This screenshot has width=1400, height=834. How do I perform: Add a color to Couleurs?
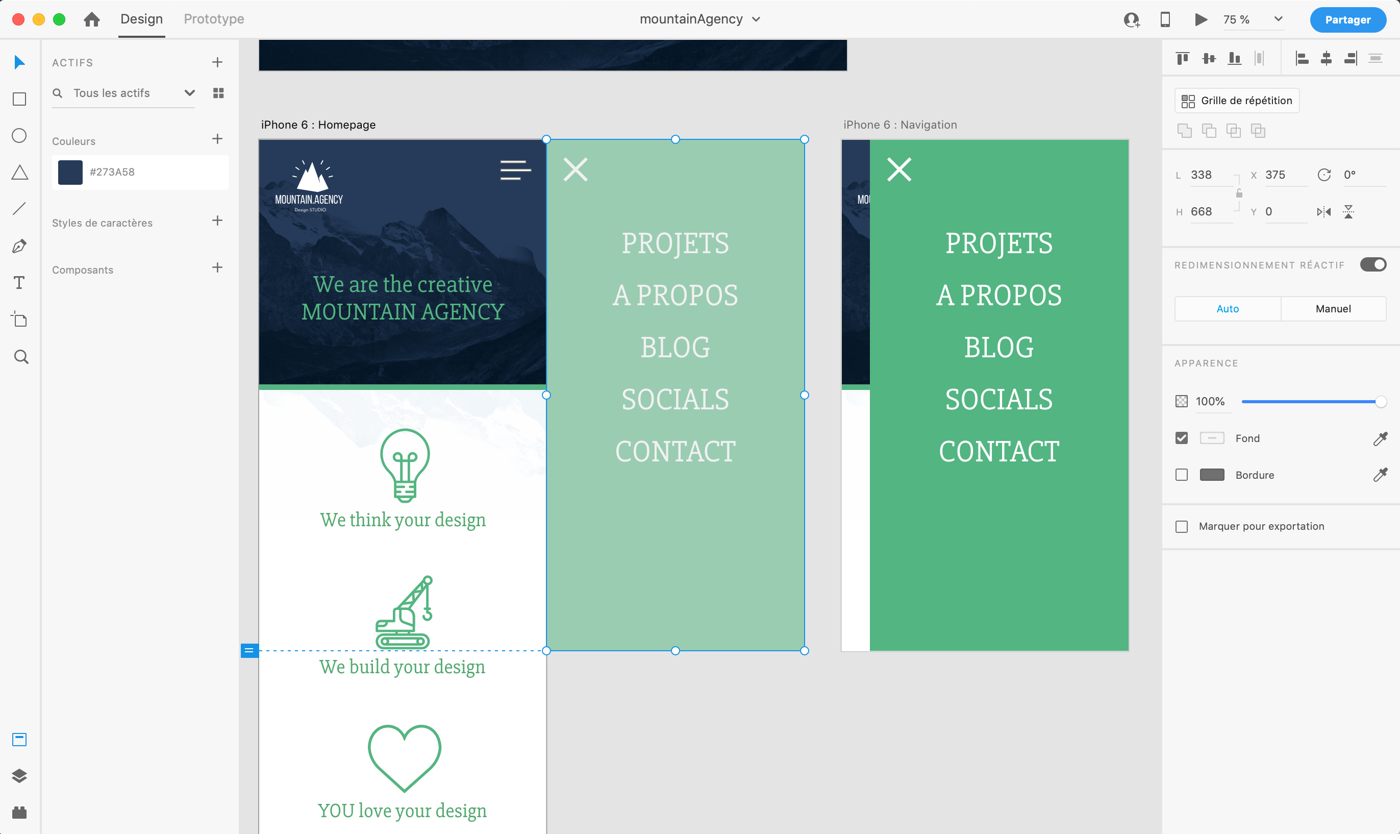pos(217,139)
